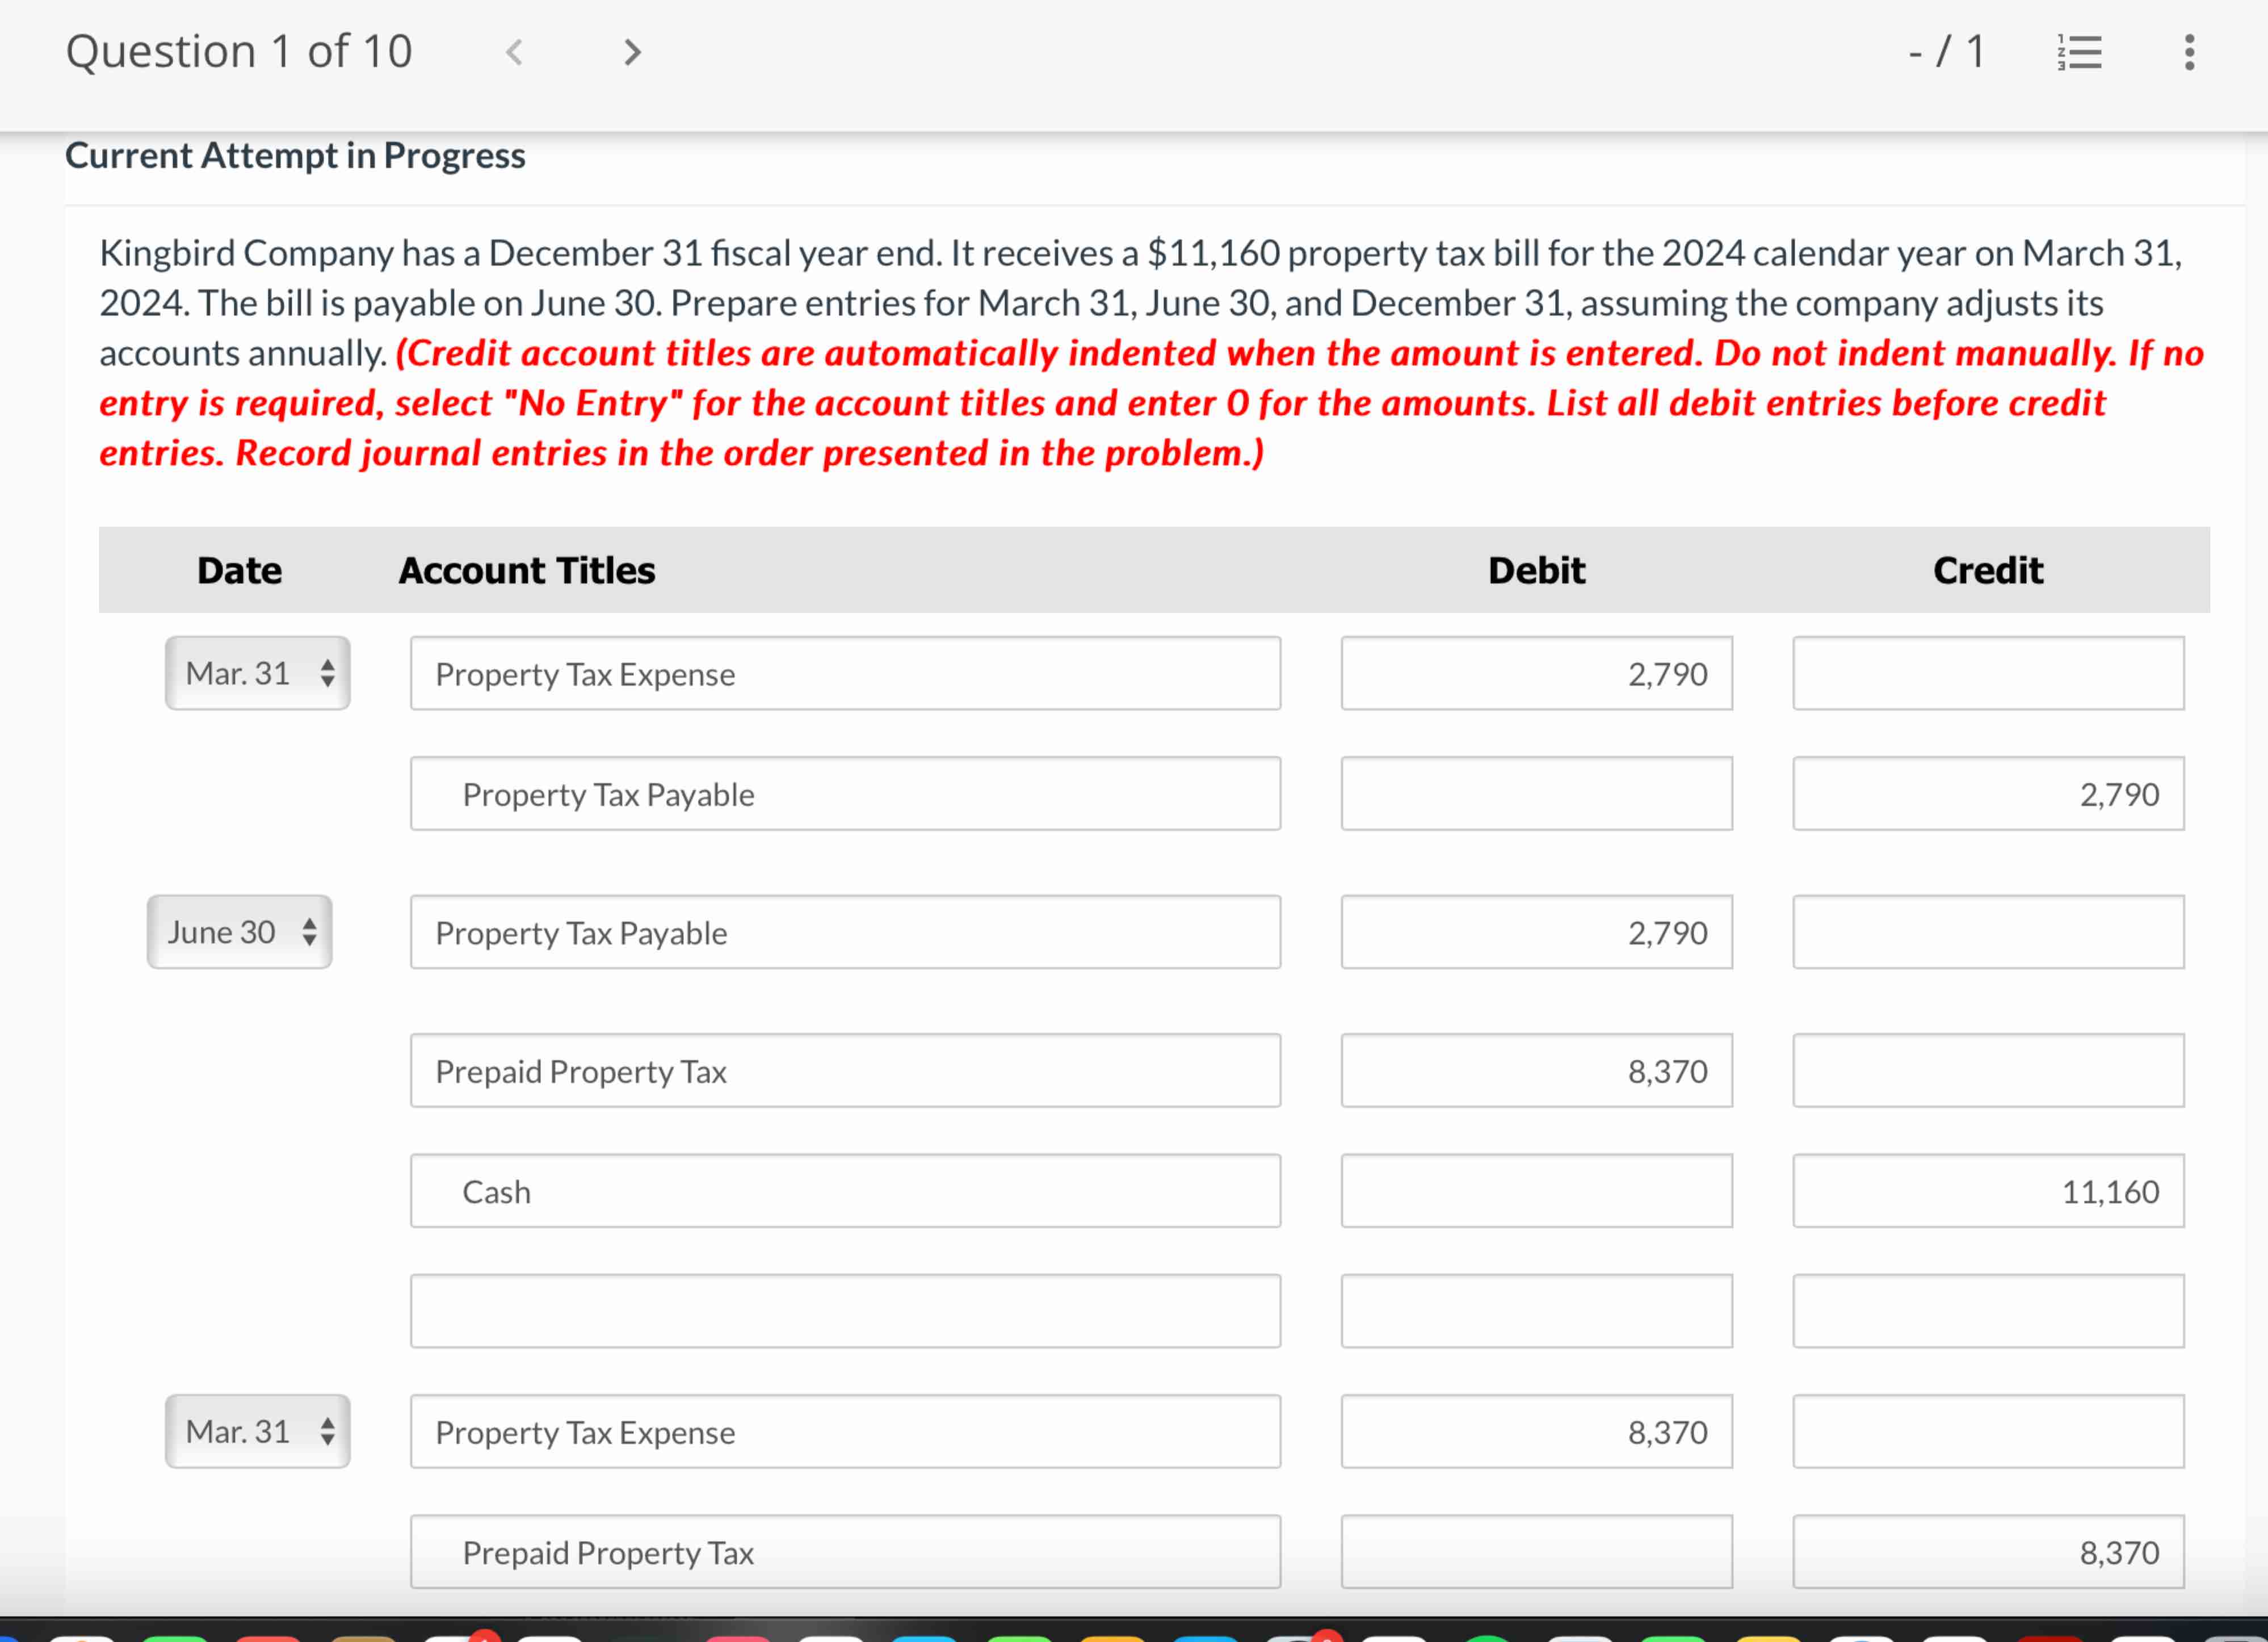Open the first Mar. 31 date dropdown
This screenshot has width=2268, height=1642.
tap(256, 673)
